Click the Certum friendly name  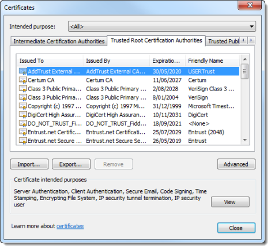(x=197, y=80)
